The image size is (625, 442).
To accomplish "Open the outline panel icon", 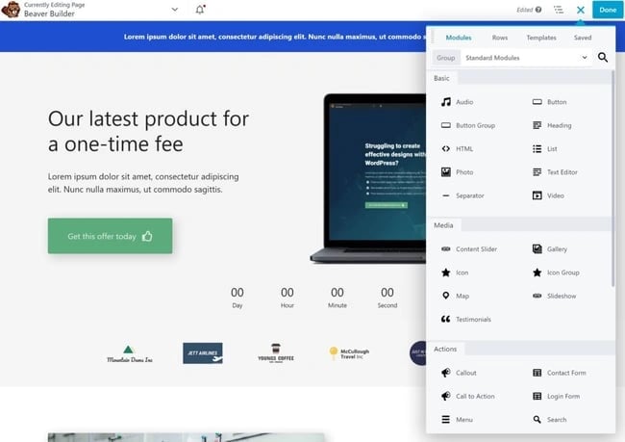I will click(x=559, y=10).
